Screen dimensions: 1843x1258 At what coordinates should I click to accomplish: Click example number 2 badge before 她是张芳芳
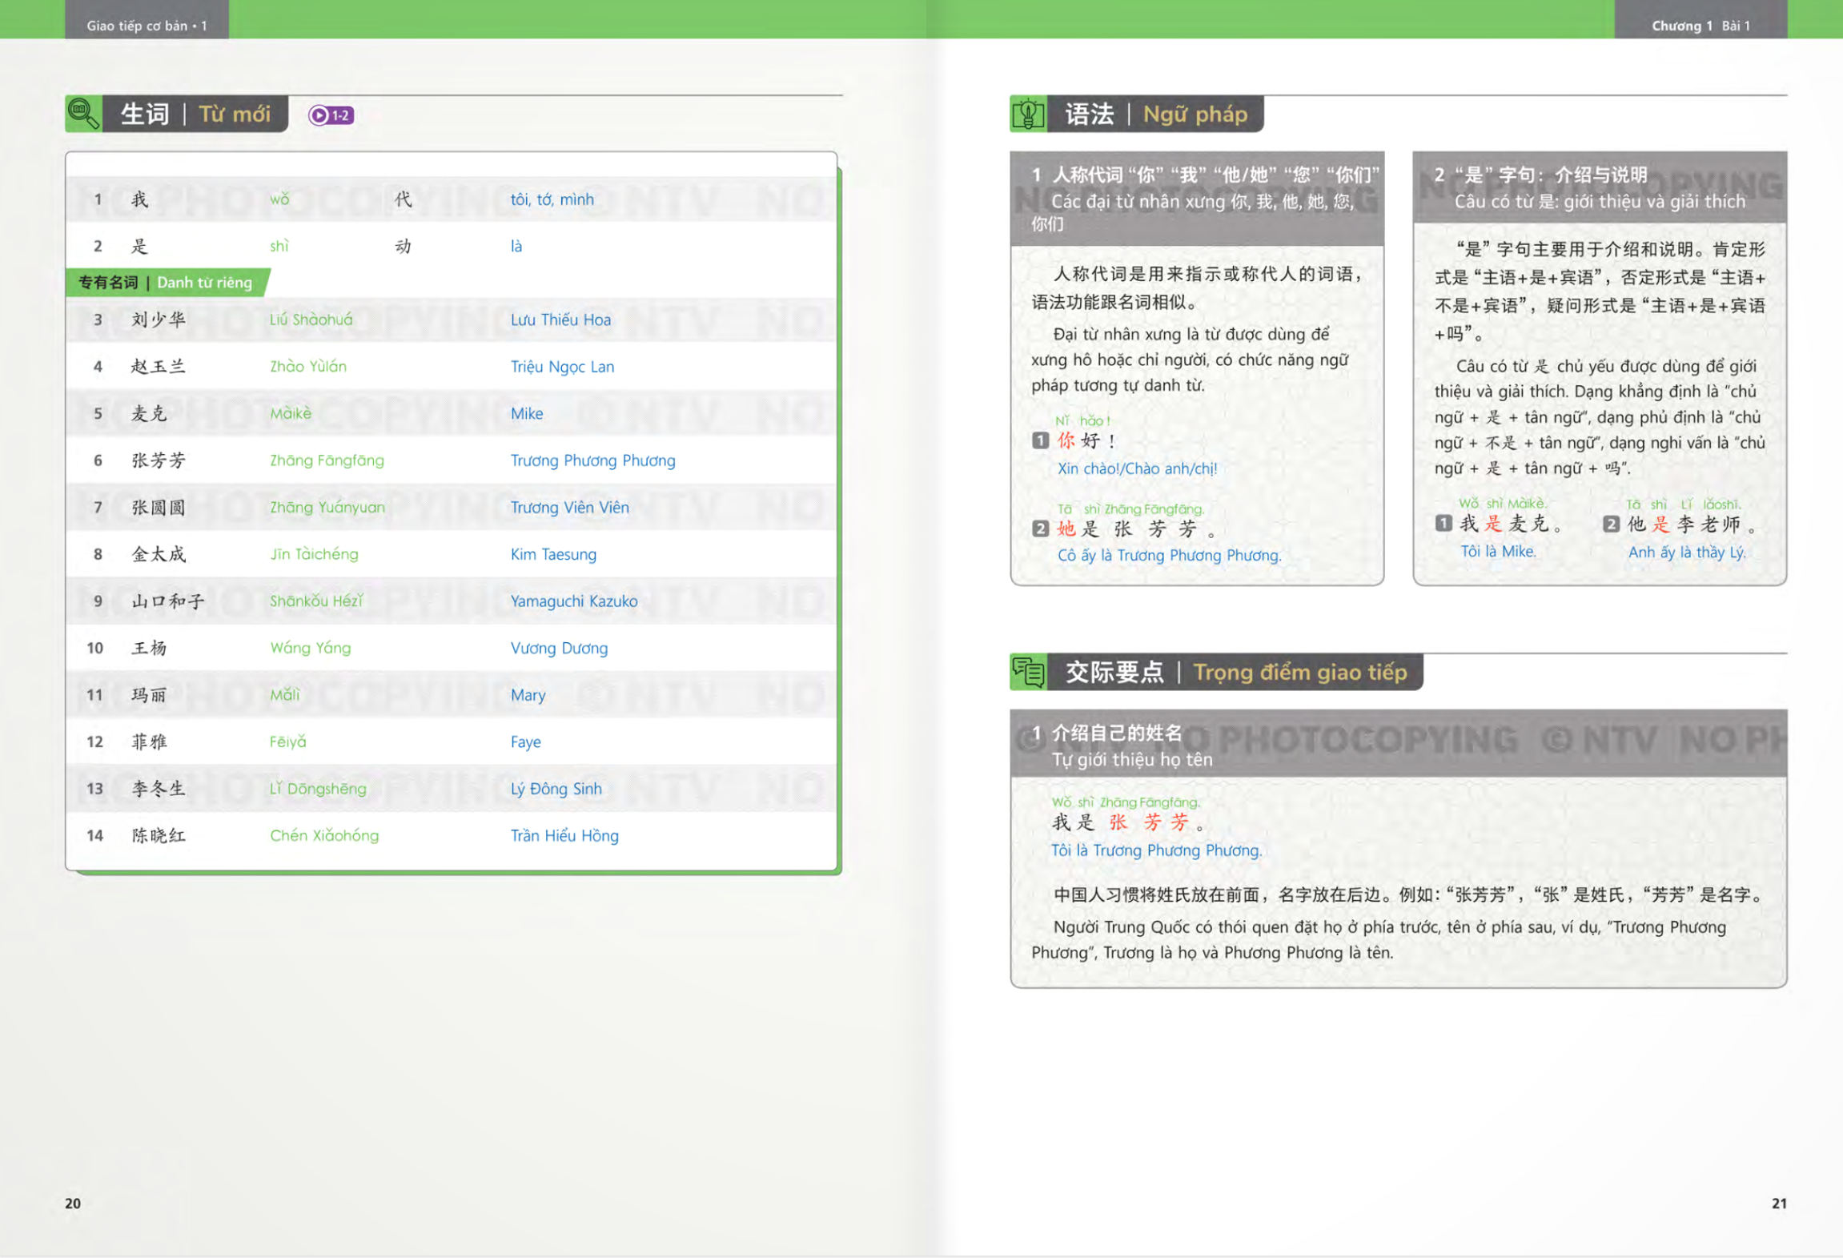1040,529
